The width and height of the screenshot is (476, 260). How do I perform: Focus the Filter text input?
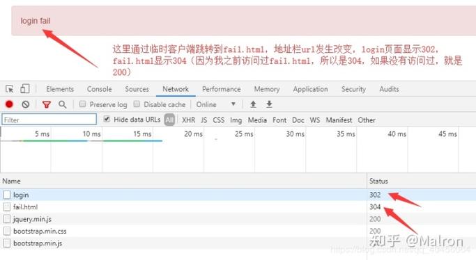(x=49, y=120)
